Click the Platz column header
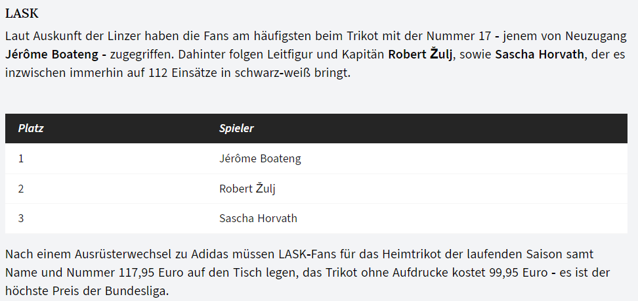The width and height of the screenshot is (638, 301). [x=31, y=128]
